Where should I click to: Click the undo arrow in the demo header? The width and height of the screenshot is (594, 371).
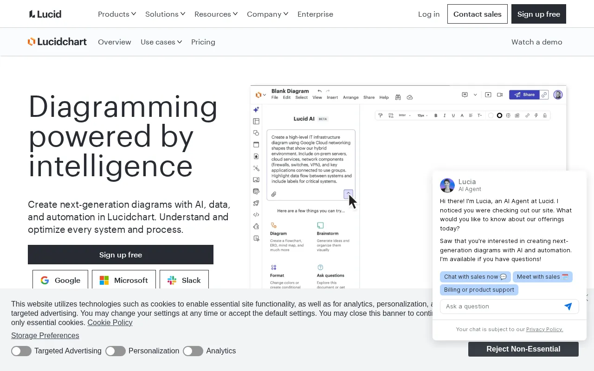coord(319,91)
